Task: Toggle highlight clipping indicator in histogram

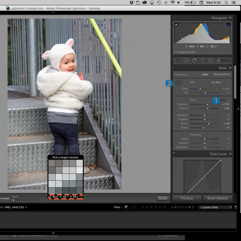Action: click(229, 24)
